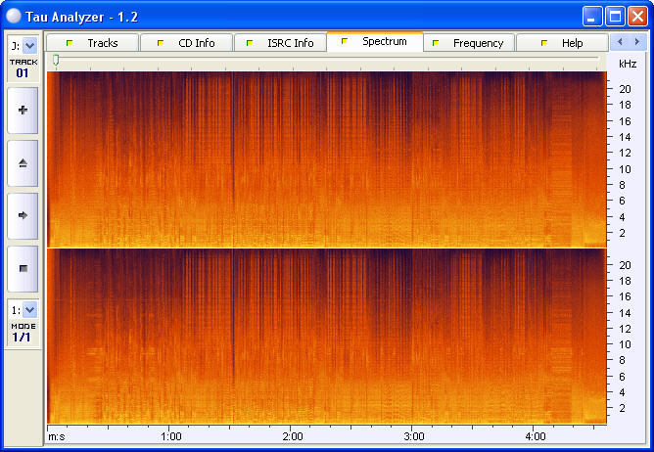Maximize the Tau Analyzer window
Screen dimensions: 654x452
[x=615, y=16]
